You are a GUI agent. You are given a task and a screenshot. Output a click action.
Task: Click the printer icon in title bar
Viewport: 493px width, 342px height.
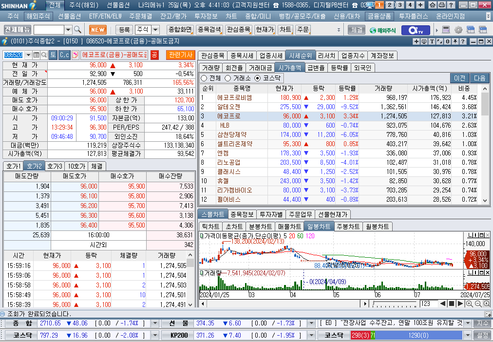[x=441, y=5]
